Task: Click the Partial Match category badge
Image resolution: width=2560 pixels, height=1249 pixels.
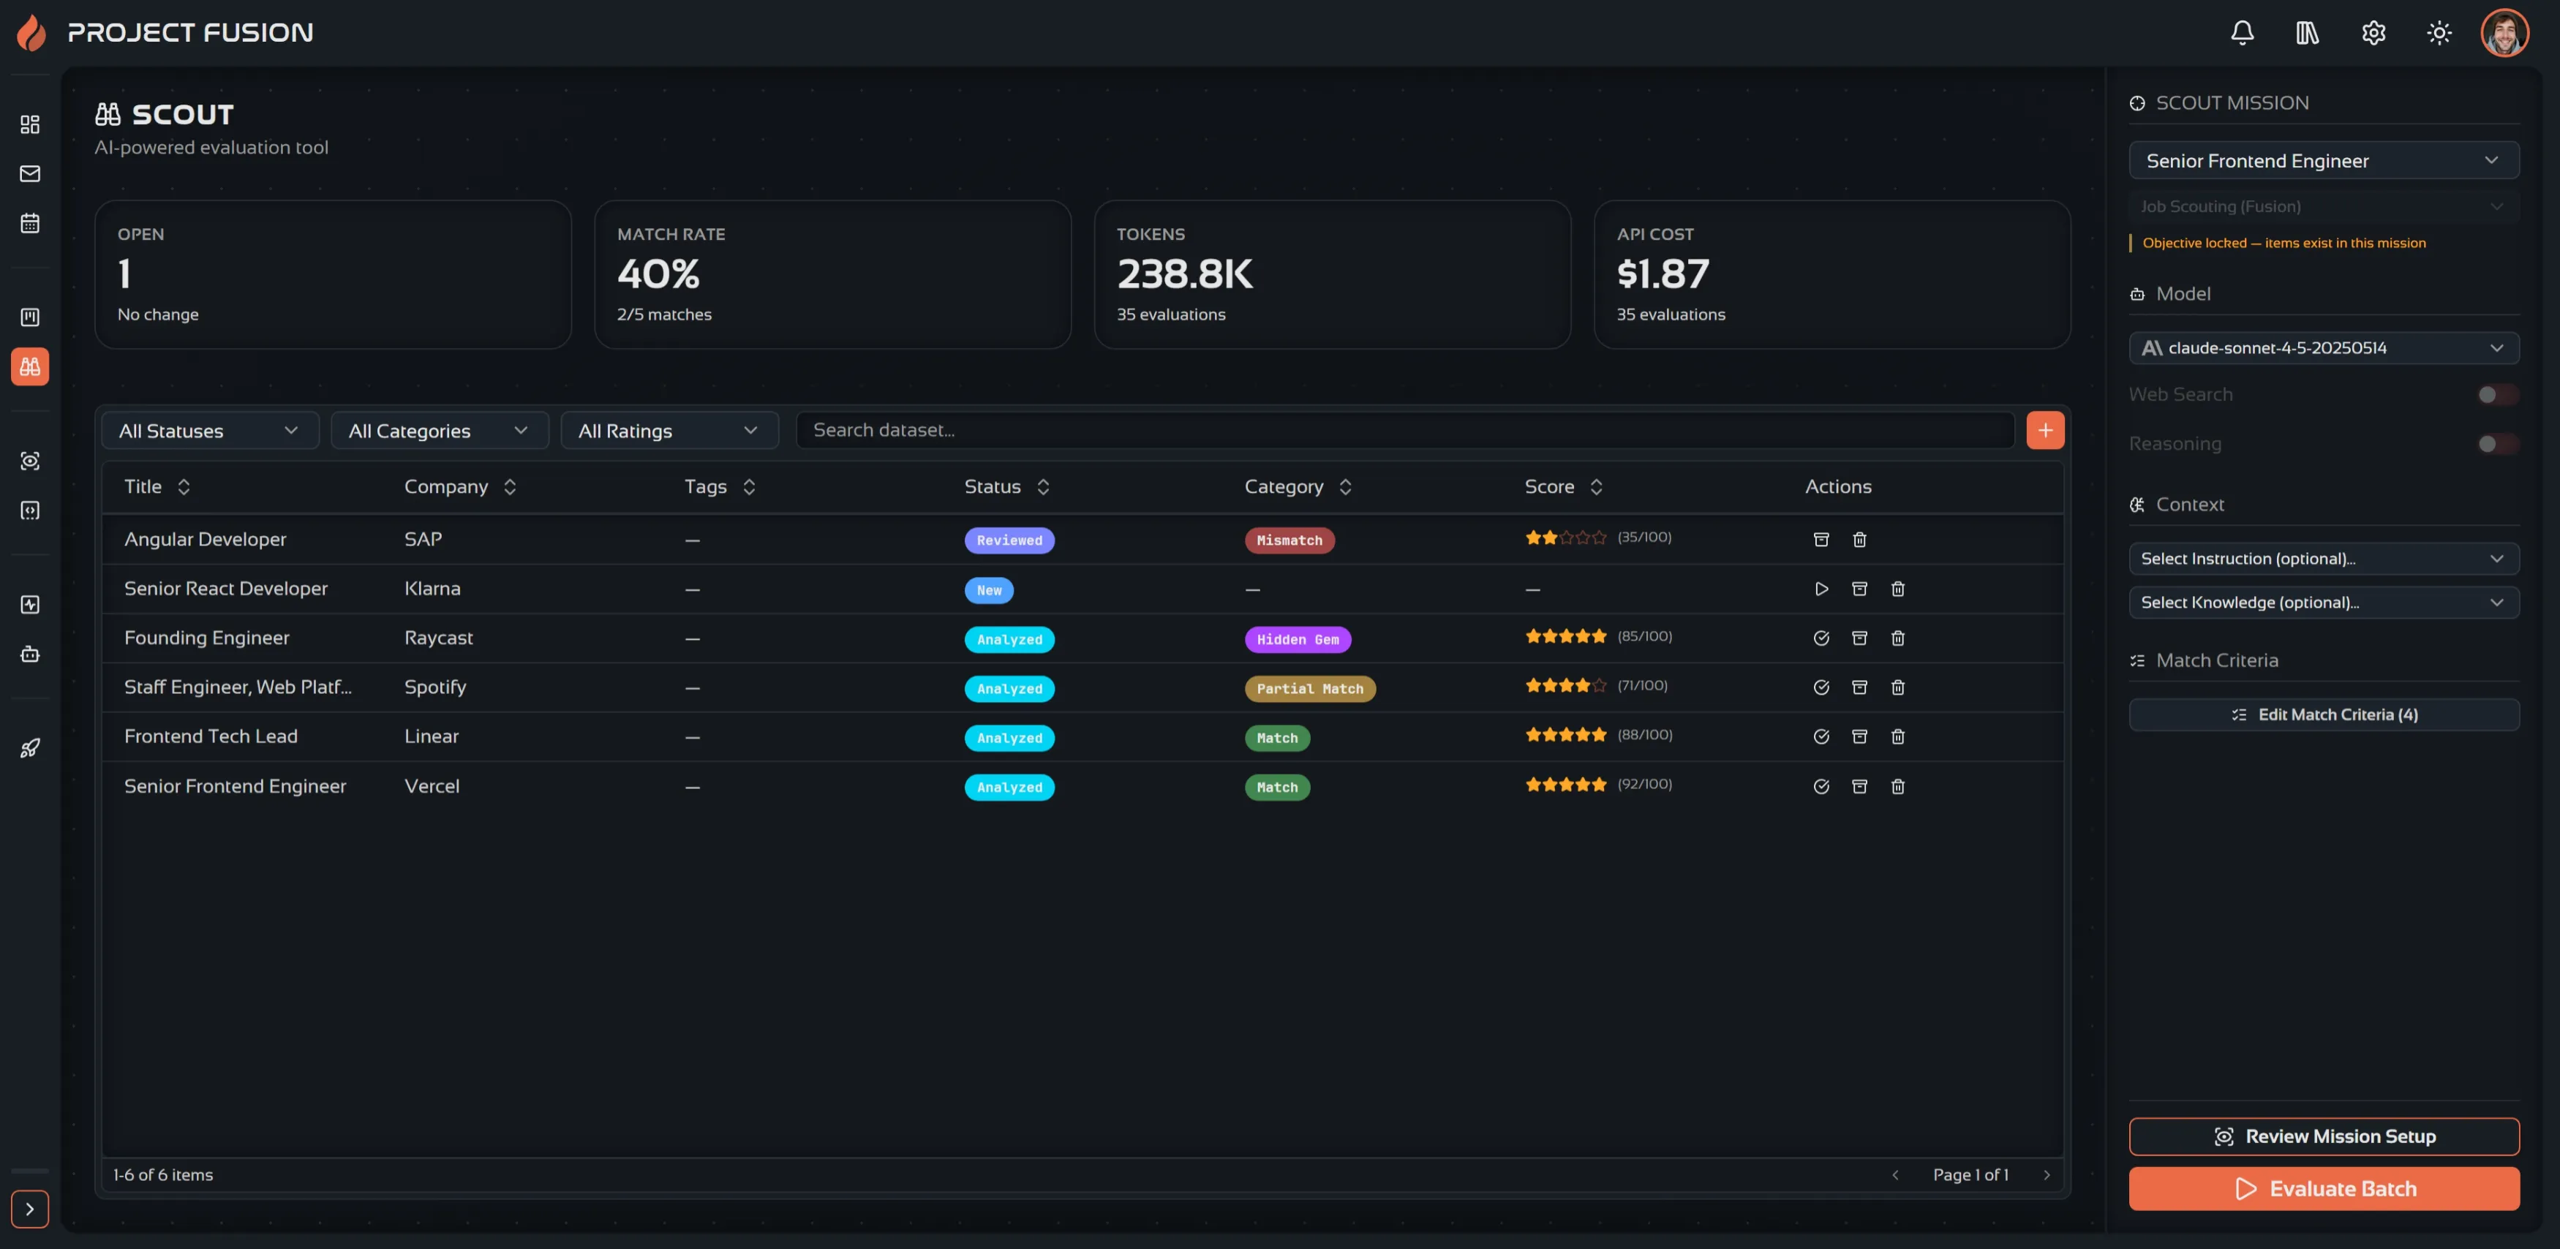Action: [x=1309, y=689]
